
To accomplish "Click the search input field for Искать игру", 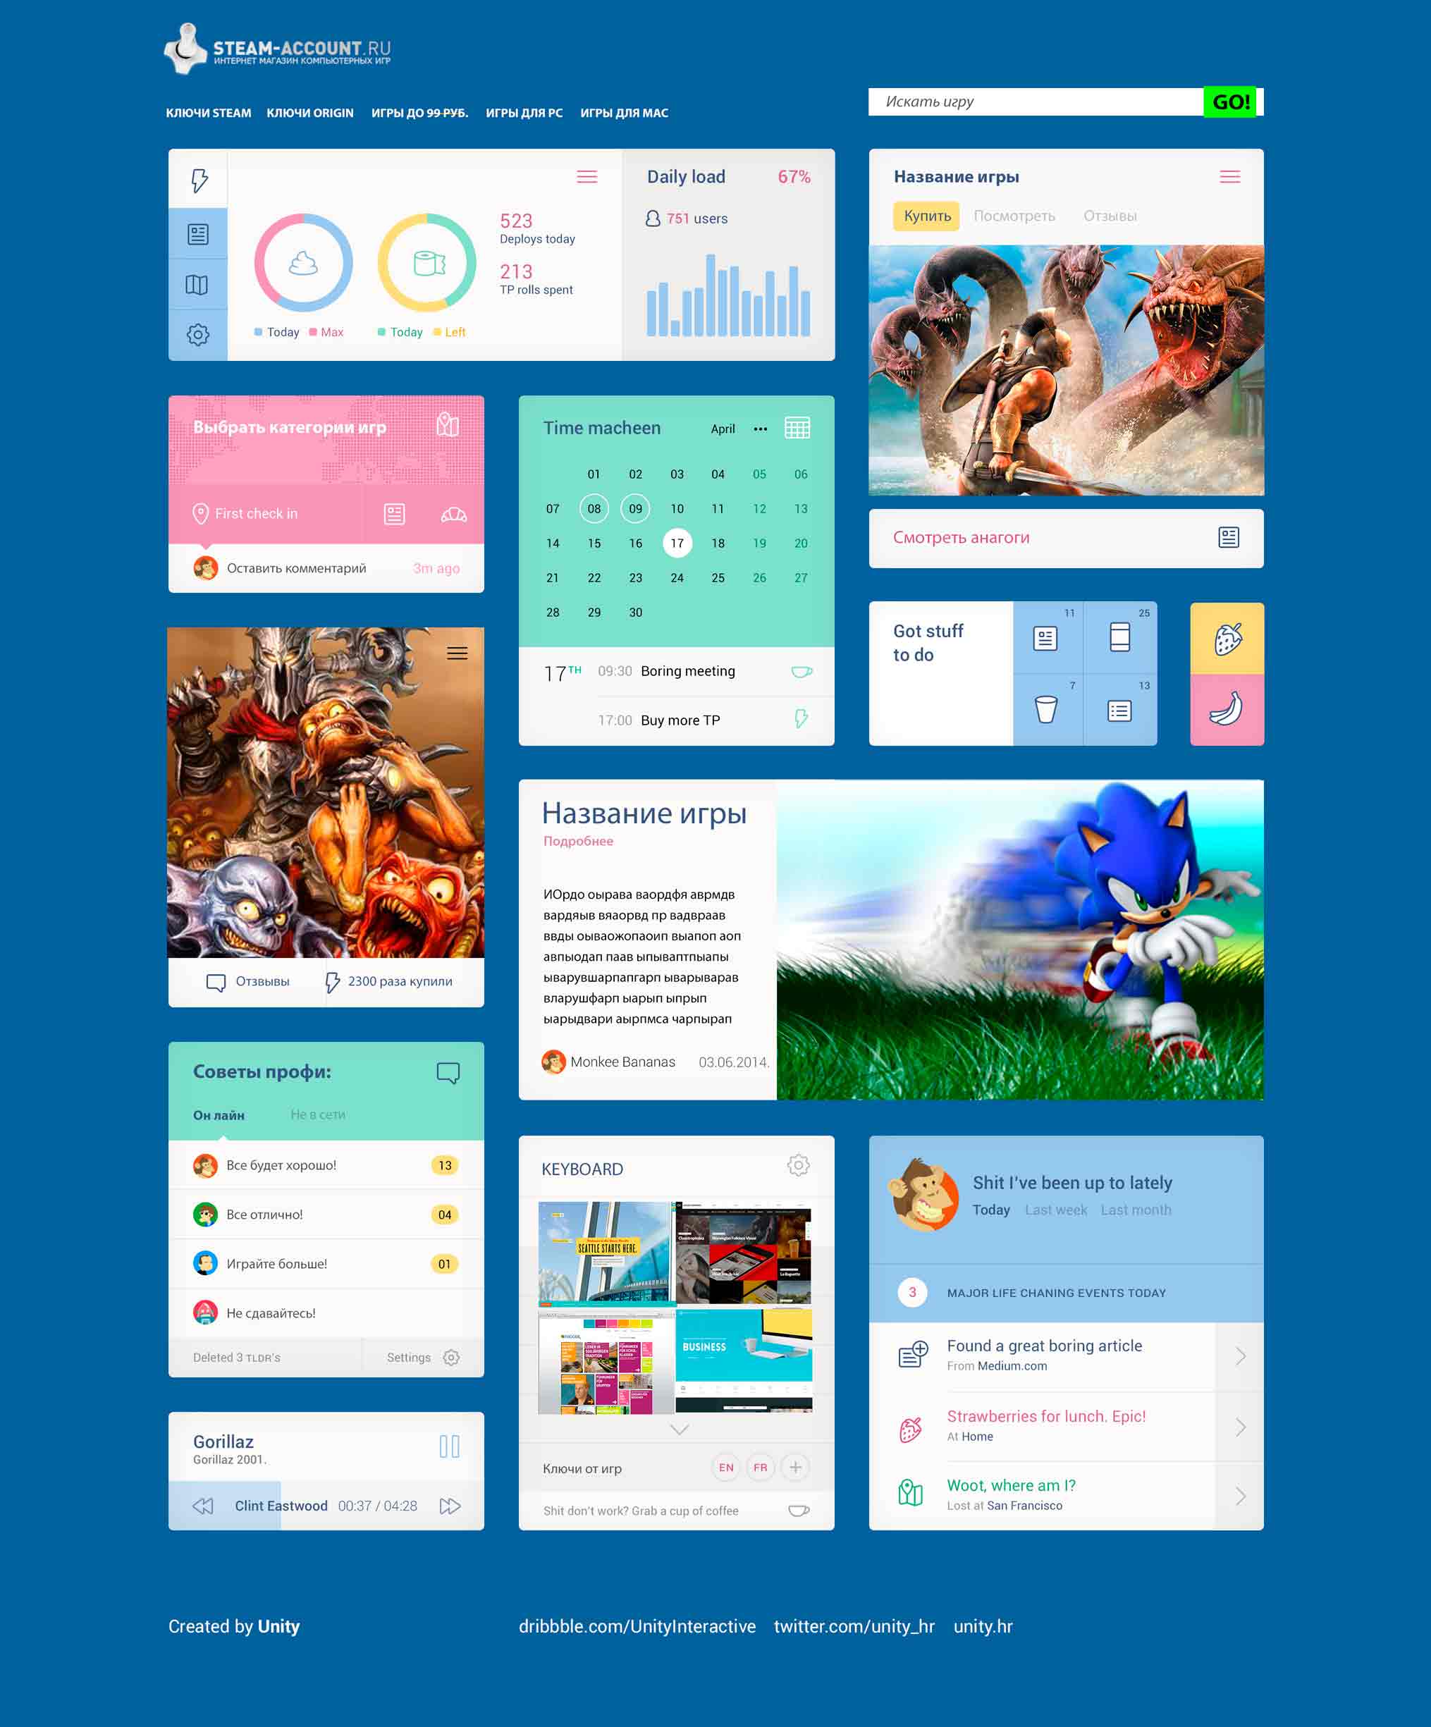I will tap(1038, 100).
